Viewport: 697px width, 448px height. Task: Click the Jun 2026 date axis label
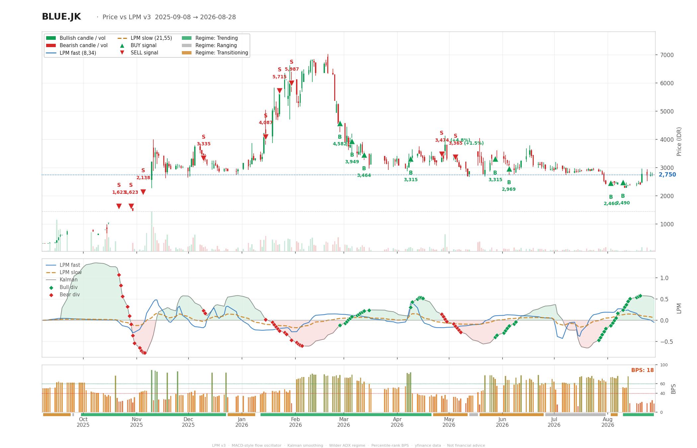point(502,422)
